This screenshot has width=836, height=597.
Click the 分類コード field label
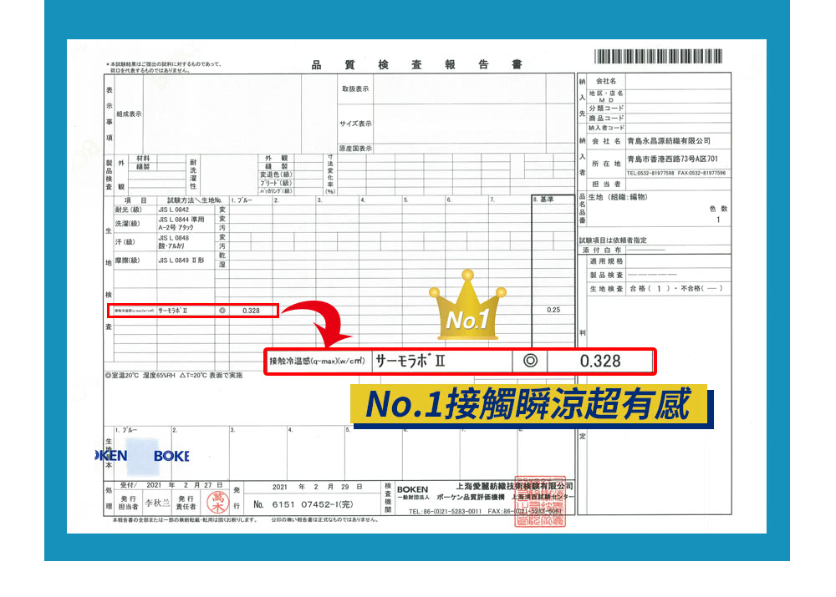point(606,108)
